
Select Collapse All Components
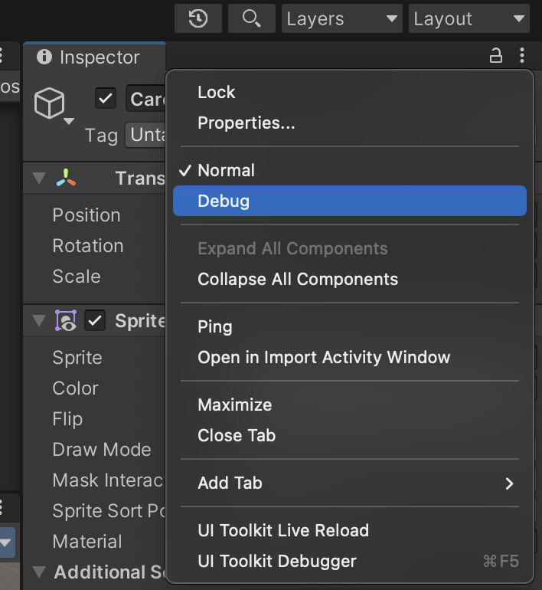[298, 279]
